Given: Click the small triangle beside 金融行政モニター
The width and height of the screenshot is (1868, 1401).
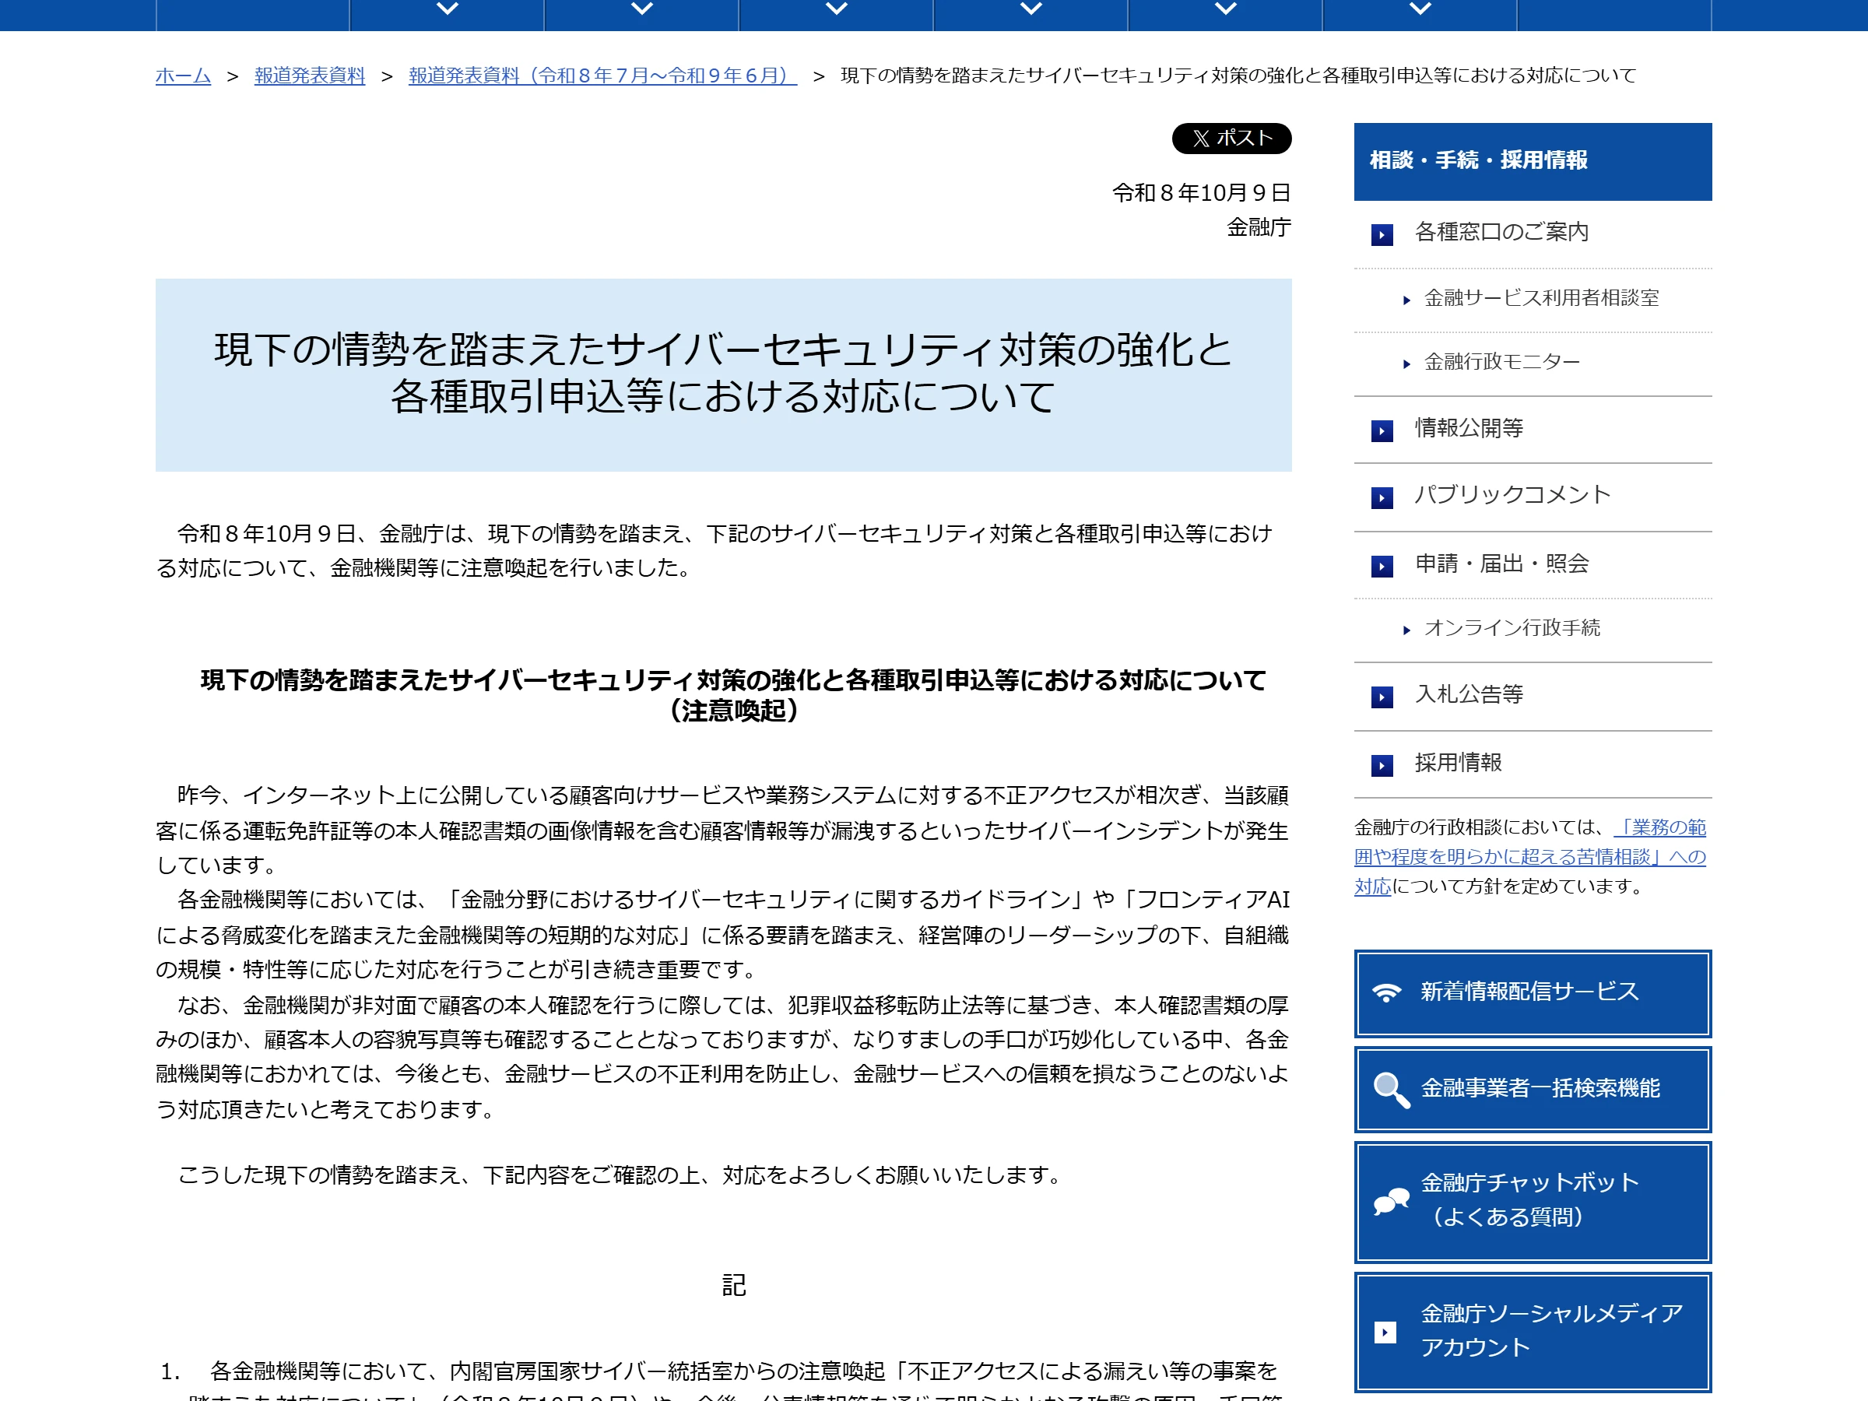Looking at the screenshot, I should click(1406, 364).
